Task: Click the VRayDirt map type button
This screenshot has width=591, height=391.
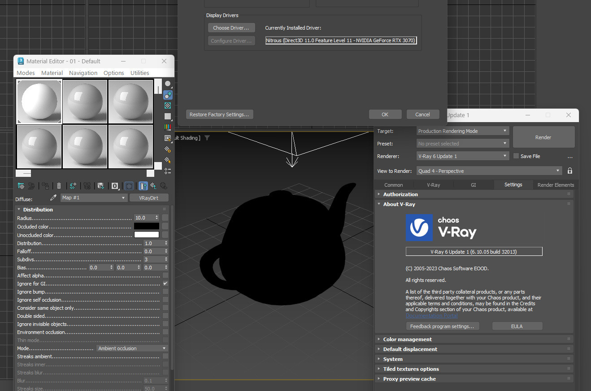Action: [149, 198]
